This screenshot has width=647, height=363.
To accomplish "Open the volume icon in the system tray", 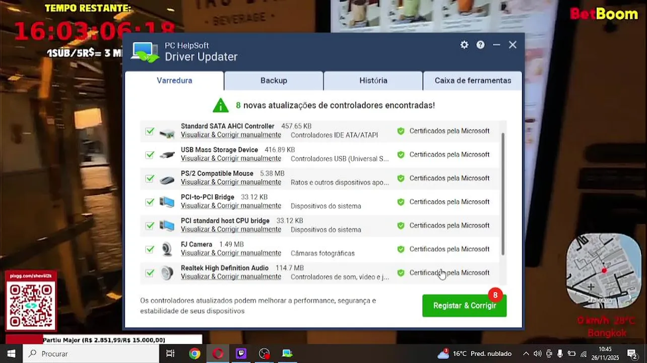I will click(x=537, y=353).
